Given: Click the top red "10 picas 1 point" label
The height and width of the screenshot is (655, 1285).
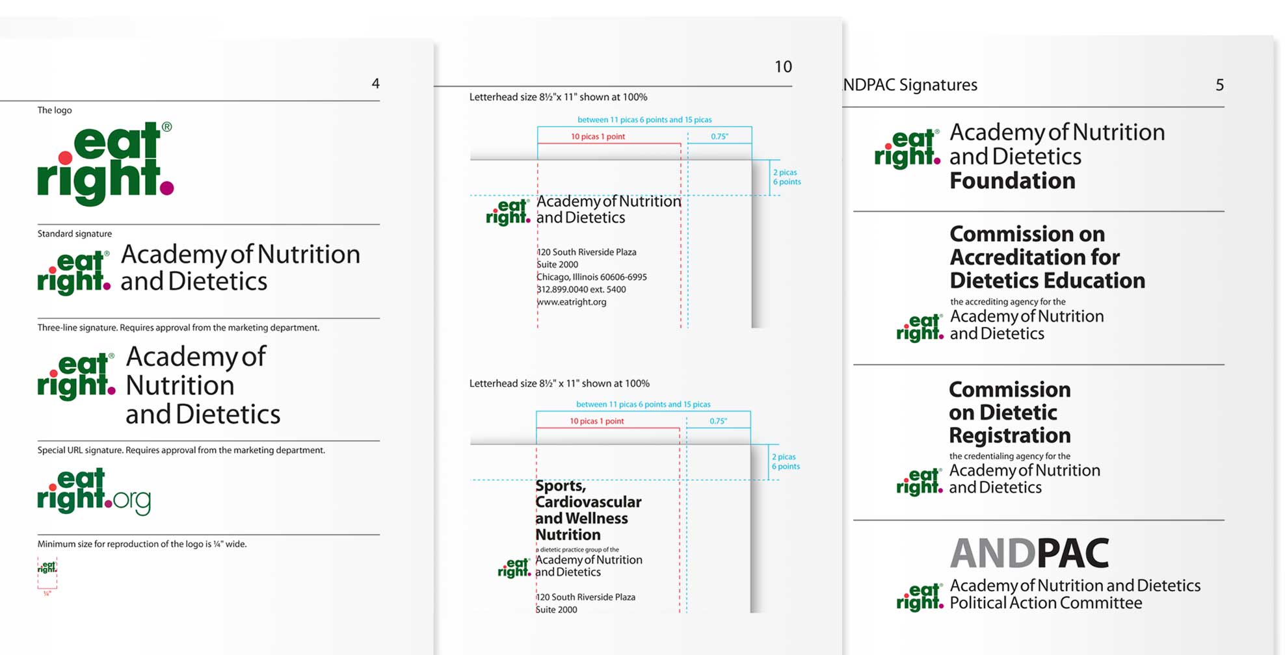Looking at the screenshot, I should pos(598,136).
